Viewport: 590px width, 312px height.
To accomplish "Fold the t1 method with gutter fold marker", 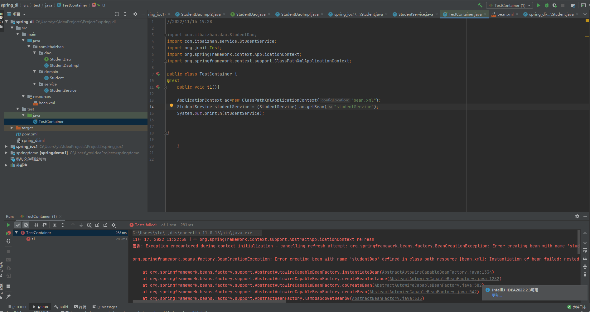I will click(x=166, y=87).
